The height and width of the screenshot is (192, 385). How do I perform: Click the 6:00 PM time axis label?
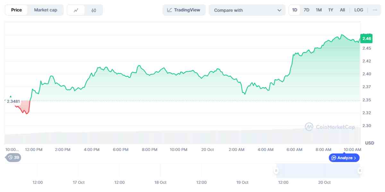pyautogui.click(x=121, y=150)
